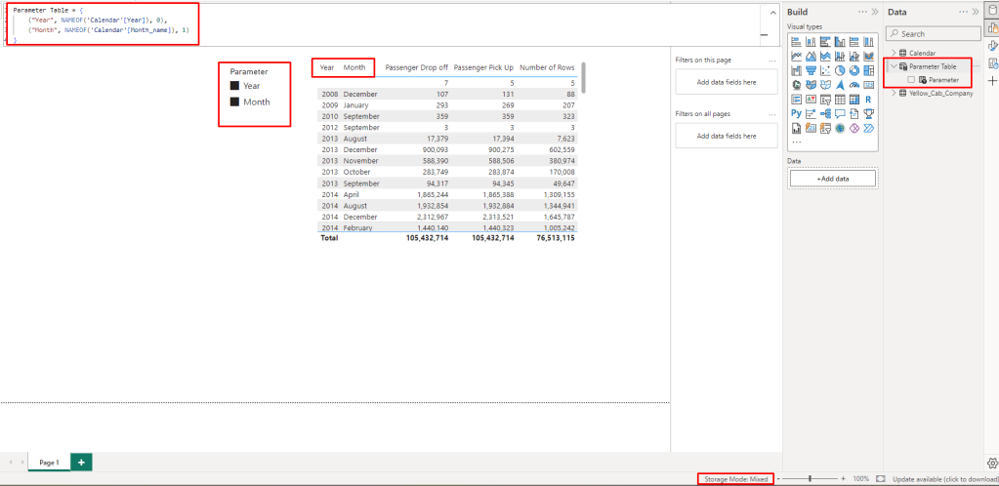Collapse the Parameter Table node

click(x=893, y=66)
